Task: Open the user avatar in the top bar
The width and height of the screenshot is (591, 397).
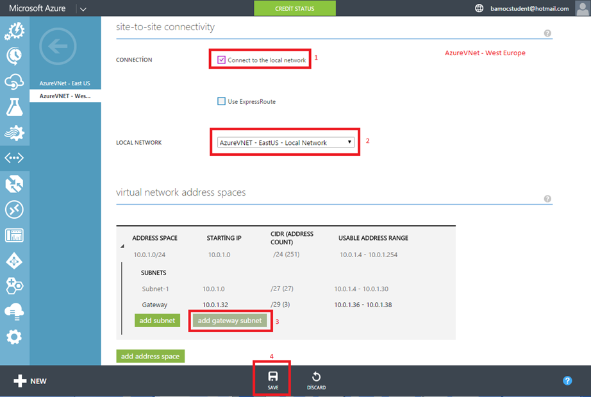Action: 582,8
